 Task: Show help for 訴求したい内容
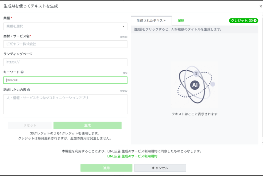pyautogui.click(x=29, y=90)
